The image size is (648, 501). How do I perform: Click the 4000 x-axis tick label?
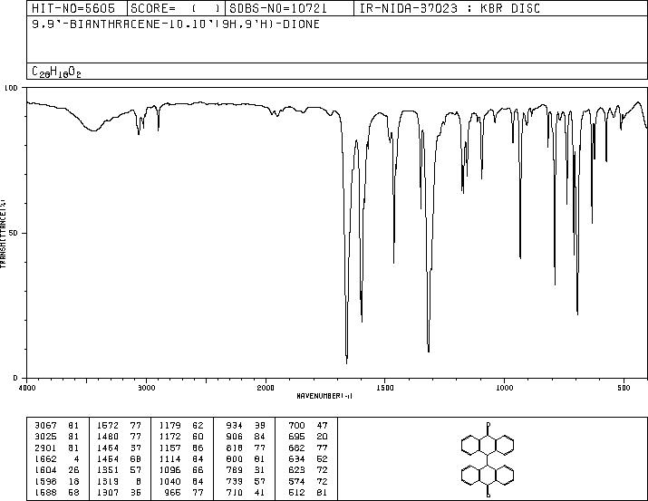pyautogui.click(x=27, y=388)
